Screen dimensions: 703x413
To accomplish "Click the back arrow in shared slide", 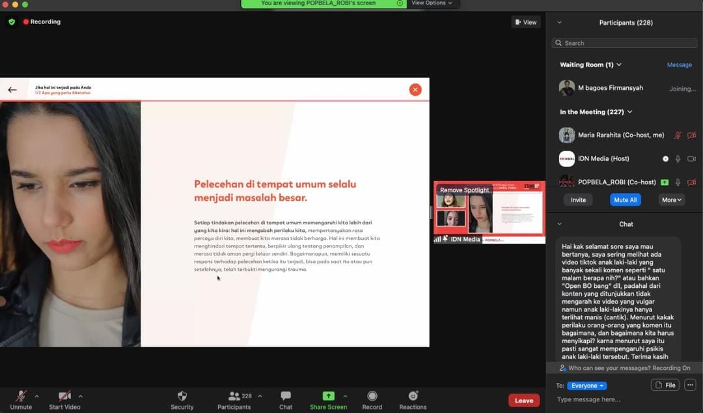I will coord(12,90).
